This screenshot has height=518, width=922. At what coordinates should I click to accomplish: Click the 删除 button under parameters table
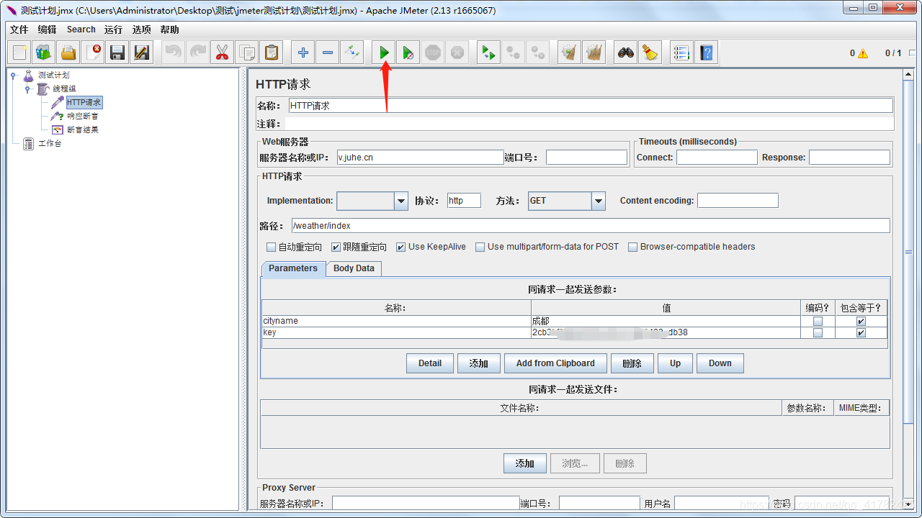(632, 363)
